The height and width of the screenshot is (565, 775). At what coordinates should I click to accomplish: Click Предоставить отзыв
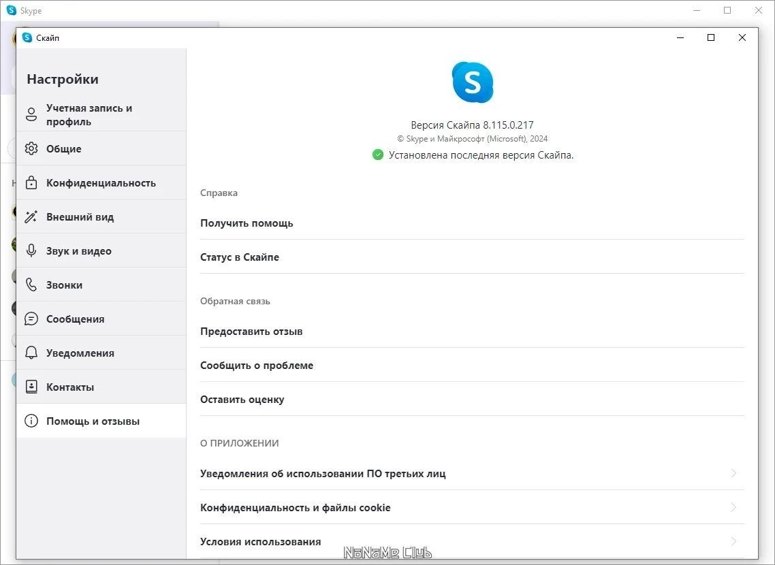click(x=472, y=332)
